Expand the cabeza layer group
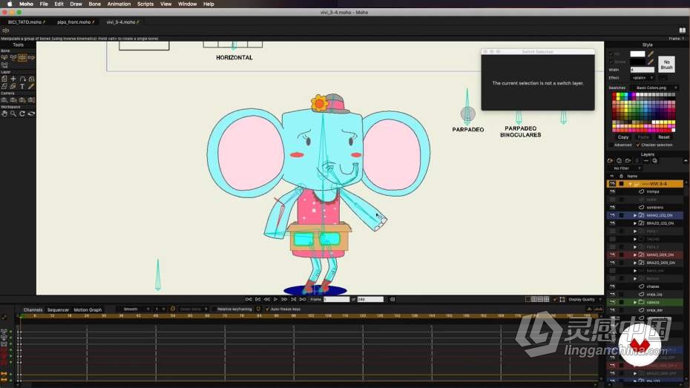This screenshot has width=690, height=388. [x=635, y=302]
